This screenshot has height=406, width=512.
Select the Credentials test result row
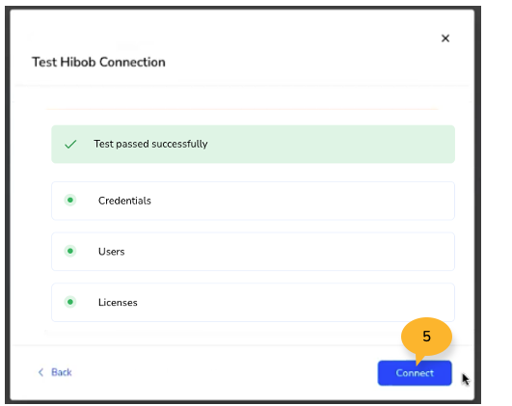tap(253, 201)
